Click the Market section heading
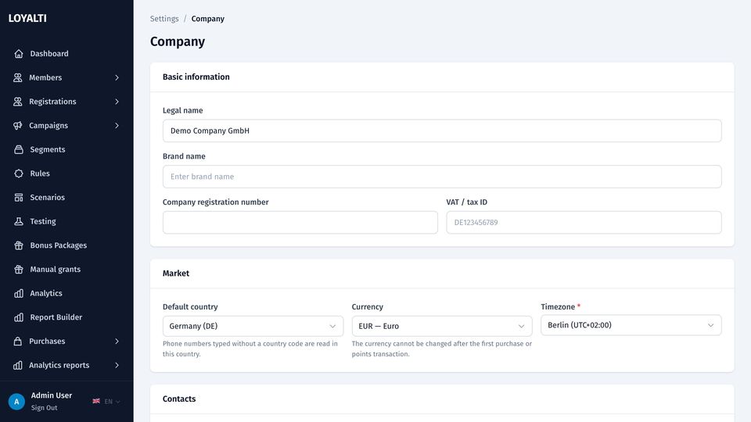 [176, 274]
